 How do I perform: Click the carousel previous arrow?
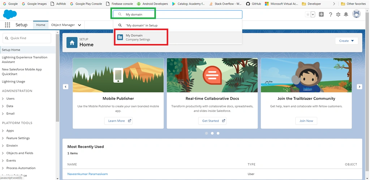click(x=66, y=87)
